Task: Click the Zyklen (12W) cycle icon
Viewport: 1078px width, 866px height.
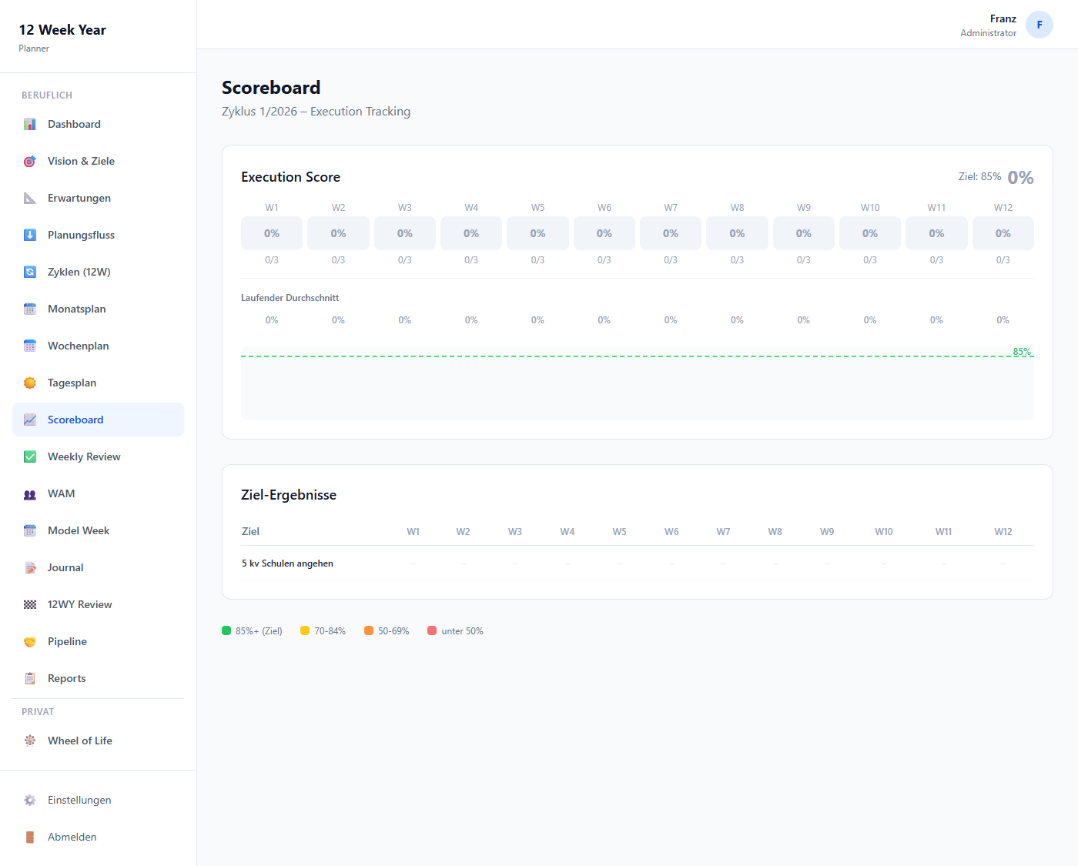Action: coord(30,272)
